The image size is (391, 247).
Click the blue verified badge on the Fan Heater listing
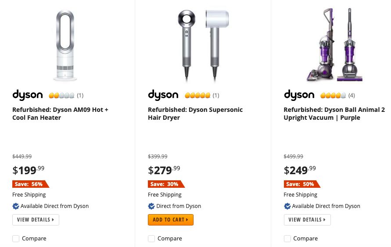click(16, 206)
